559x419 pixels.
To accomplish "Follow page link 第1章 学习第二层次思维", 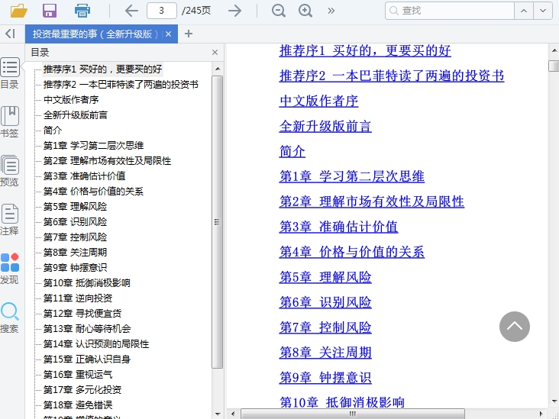I will [x=352, y=176].
